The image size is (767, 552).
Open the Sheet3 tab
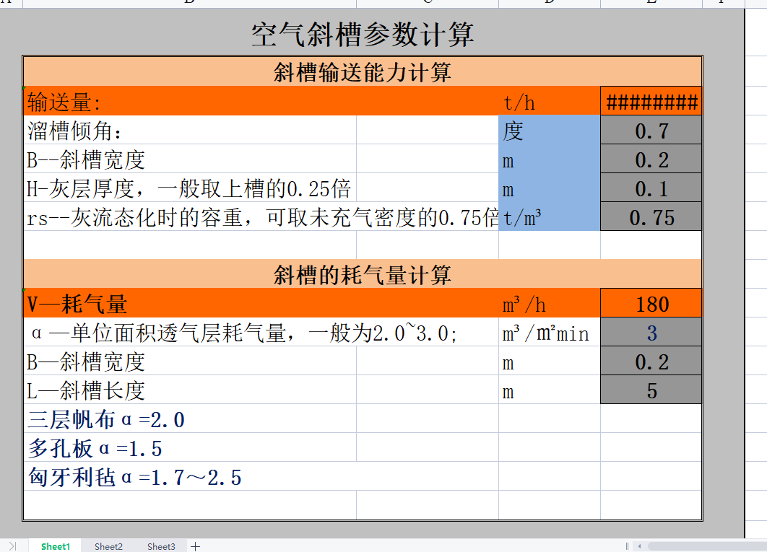tap(161, 546)
